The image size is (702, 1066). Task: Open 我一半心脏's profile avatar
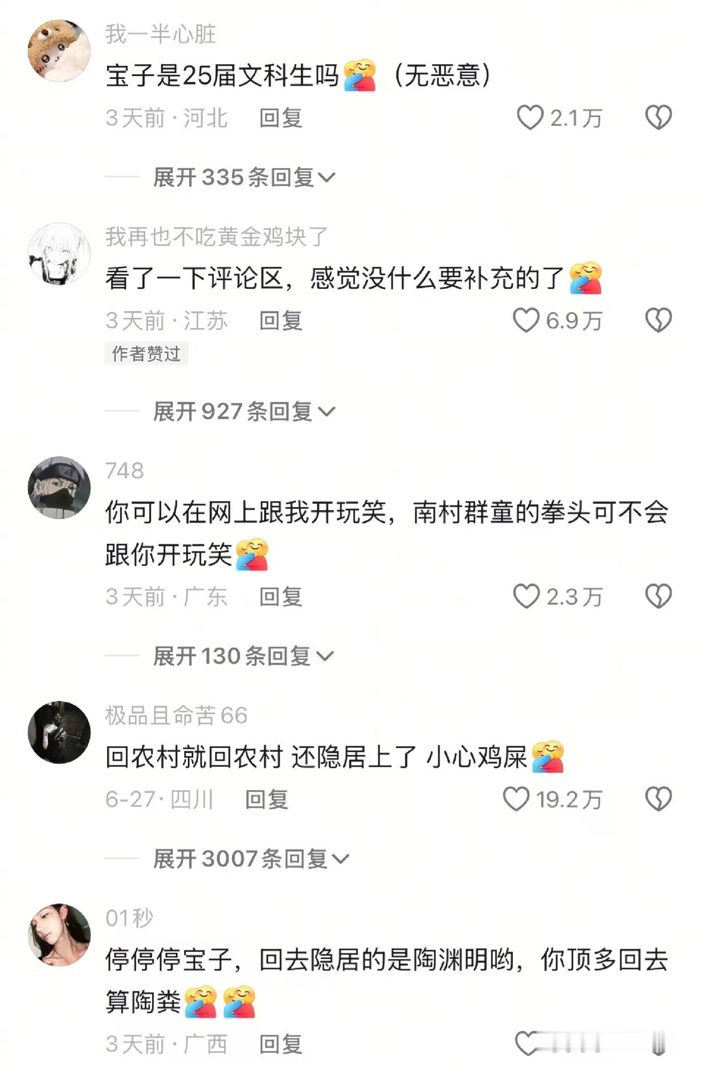(x=59, y=51)
